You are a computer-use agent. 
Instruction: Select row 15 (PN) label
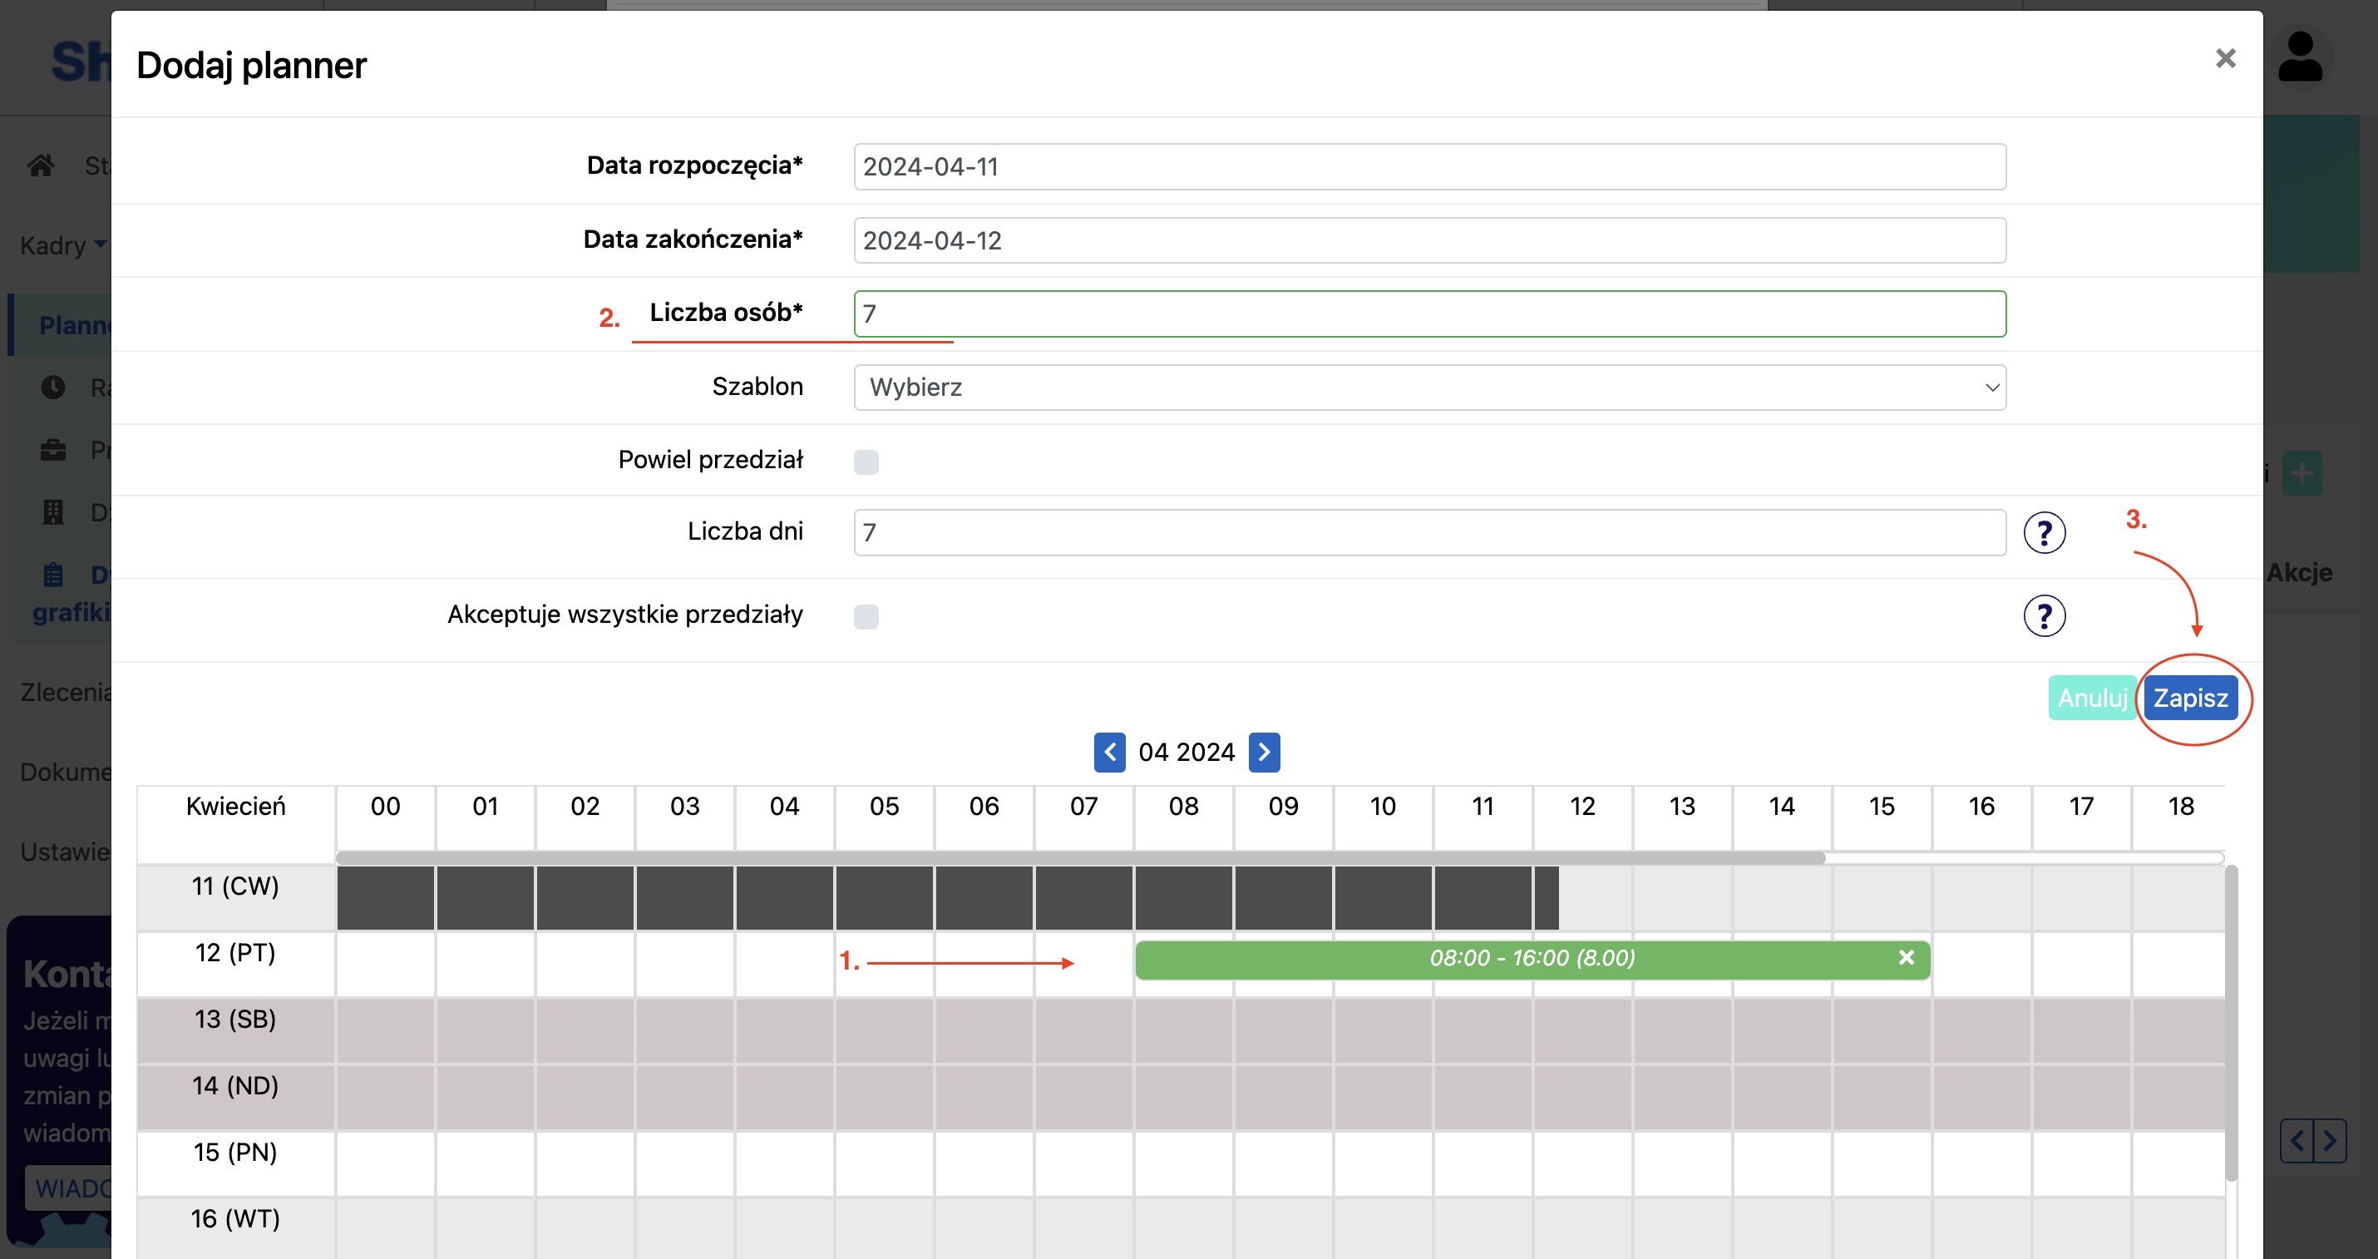pyautogui.click(x=235, y=1152)
